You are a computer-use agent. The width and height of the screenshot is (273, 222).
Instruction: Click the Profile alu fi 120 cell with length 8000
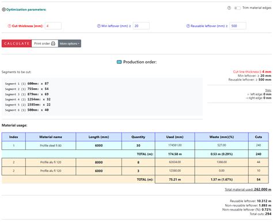[x=51, y=162]
